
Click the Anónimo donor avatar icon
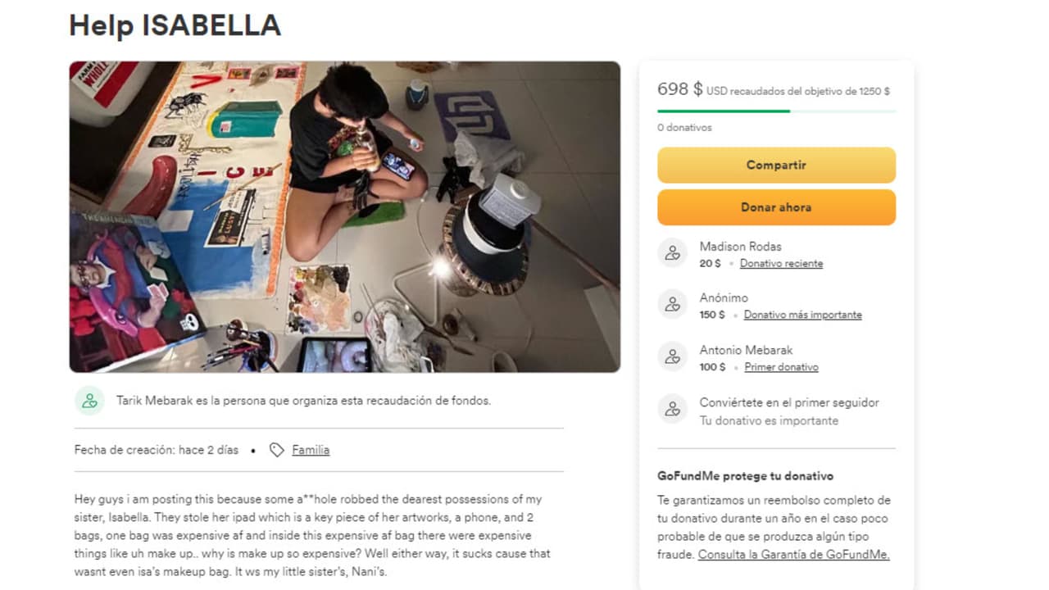pos(672,304)
